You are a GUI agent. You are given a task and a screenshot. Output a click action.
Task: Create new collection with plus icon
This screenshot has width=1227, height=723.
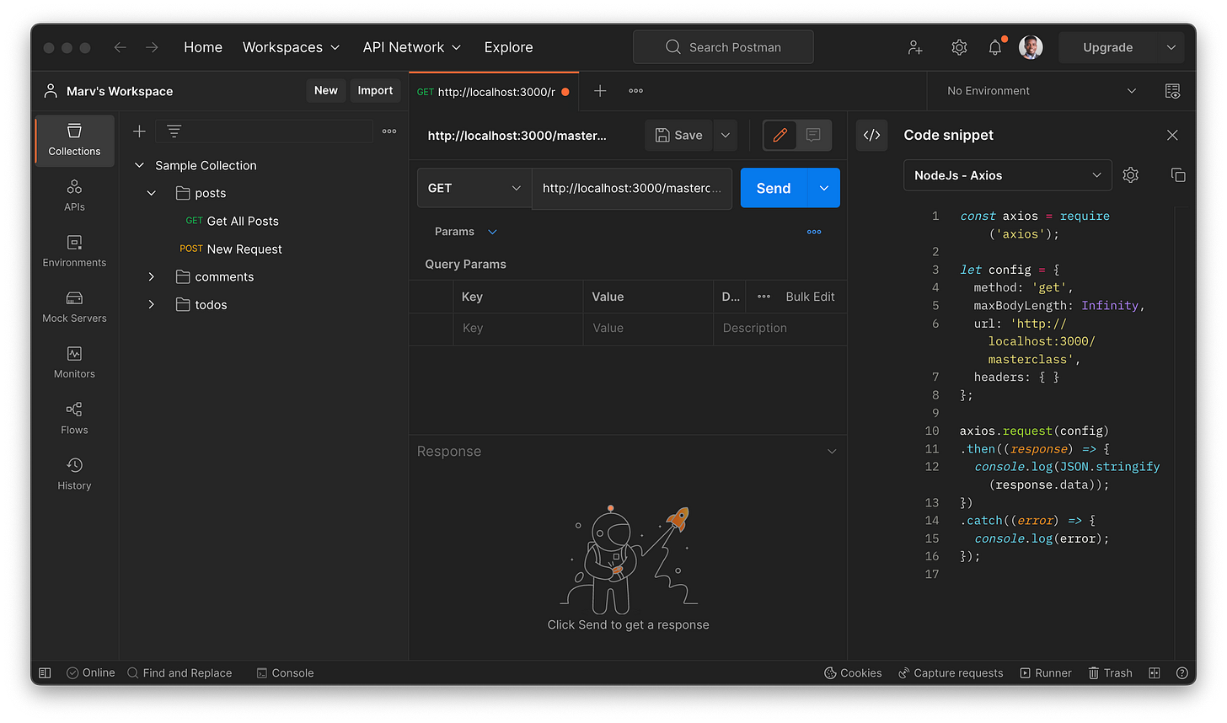[139, 131]
